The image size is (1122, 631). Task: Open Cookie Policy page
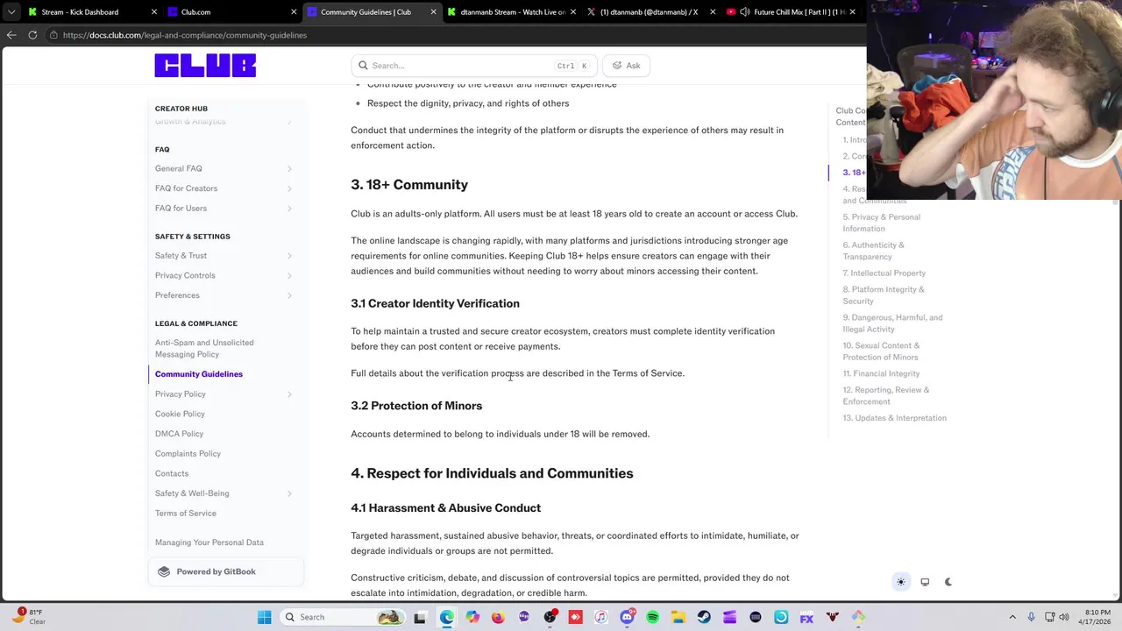point(180,414)
